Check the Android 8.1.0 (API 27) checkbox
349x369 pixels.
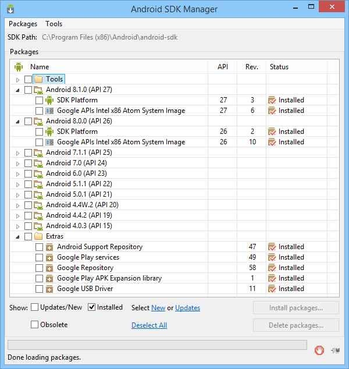(29, 90)
